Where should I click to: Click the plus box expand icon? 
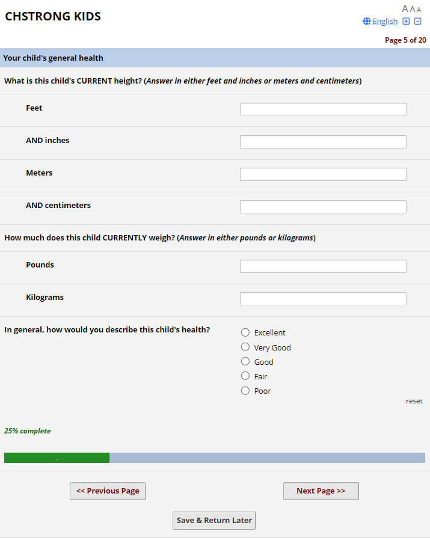point(406,22)
